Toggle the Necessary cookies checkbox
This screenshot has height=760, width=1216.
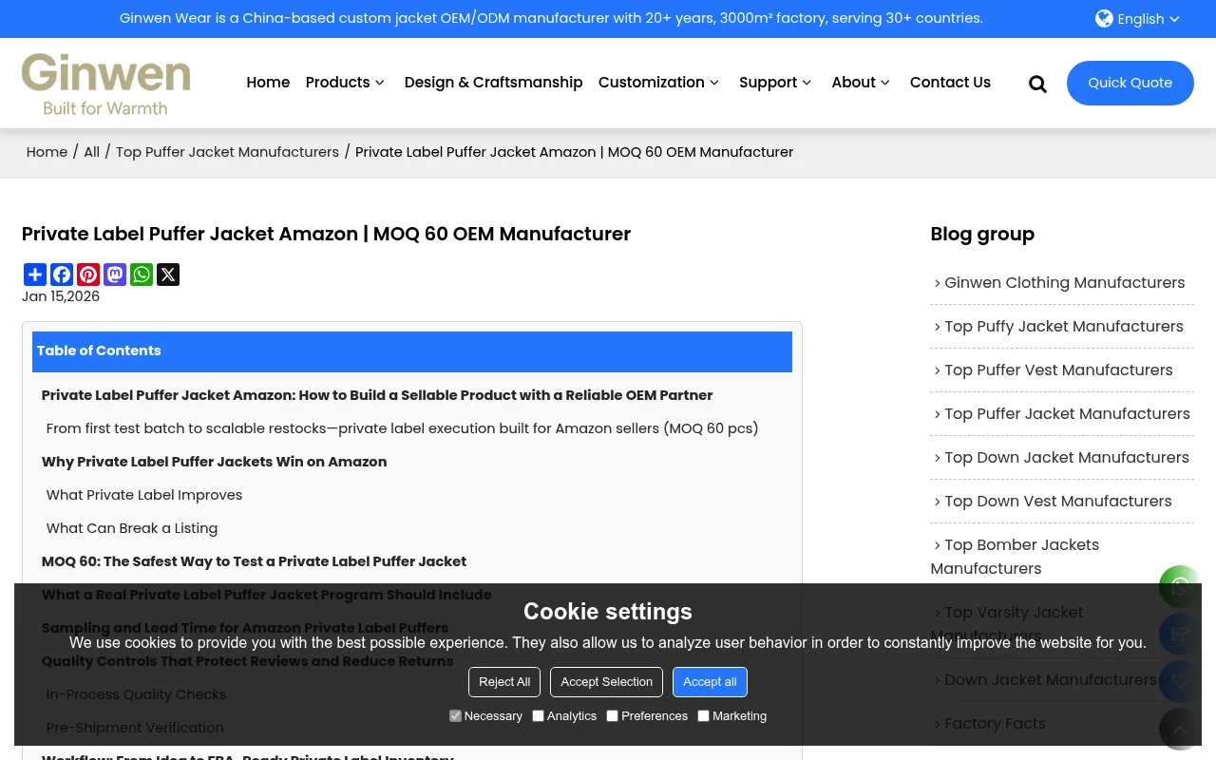pos(455,715)
